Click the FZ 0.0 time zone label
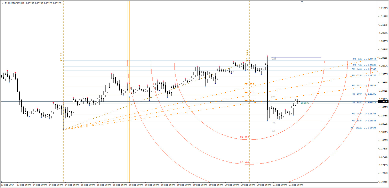389x188 pixels. tap(61, 57)
